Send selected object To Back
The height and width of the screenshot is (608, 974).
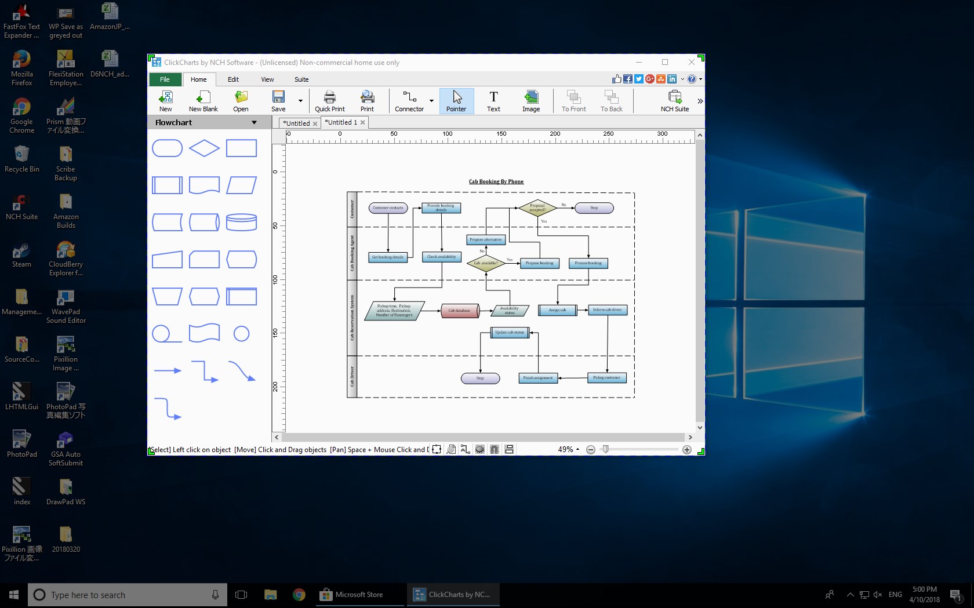click(611, 101)
